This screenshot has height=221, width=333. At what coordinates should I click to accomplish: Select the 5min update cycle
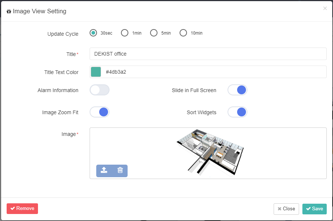point(154,33)
